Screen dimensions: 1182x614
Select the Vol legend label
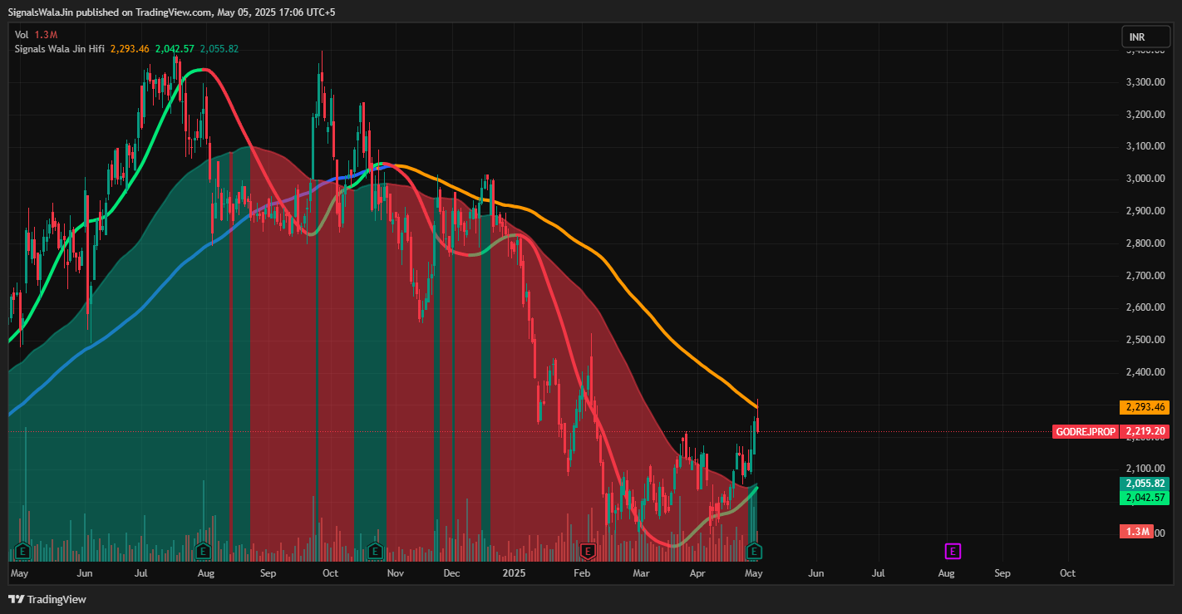pos(22,35)
